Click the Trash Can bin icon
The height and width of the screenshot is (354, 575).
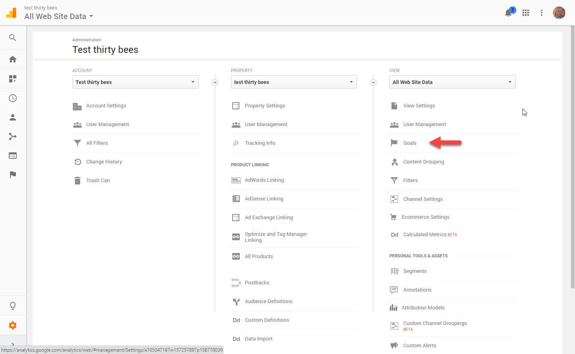click(78, 181)
